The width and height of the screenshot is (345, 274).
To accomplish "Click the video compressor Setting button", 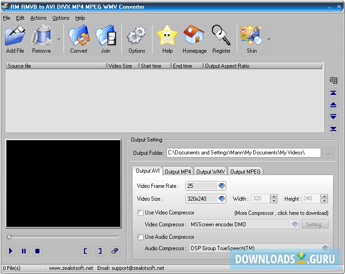I will point(315,225).
